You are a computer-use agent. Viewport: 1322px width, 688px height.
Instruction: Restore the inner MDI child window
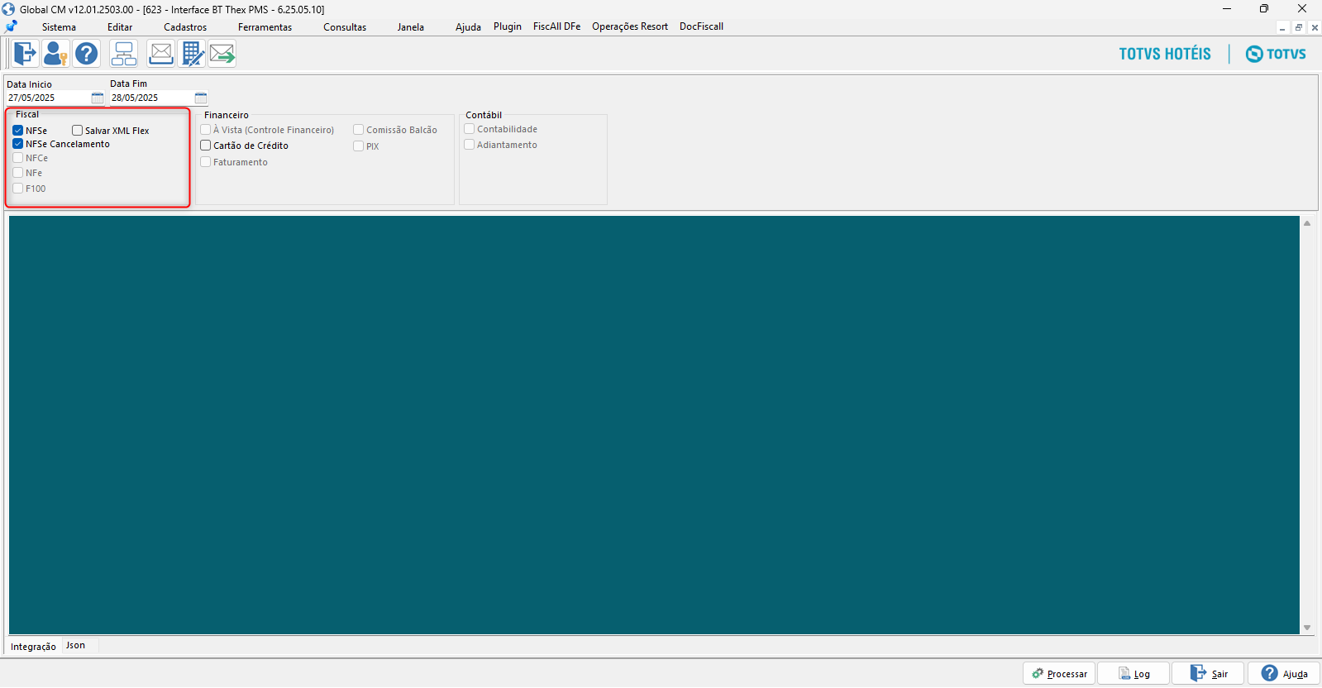(1299, 27)
